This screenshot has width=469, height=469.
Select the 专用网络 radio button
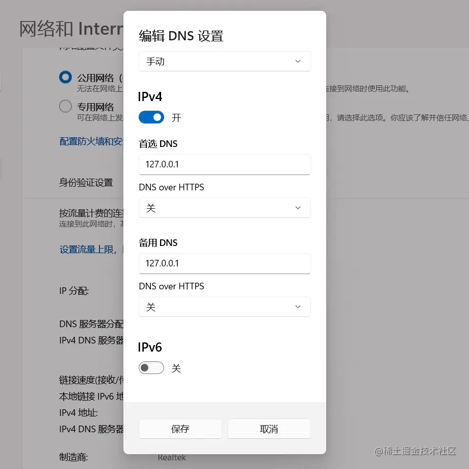tap(65, 106)
